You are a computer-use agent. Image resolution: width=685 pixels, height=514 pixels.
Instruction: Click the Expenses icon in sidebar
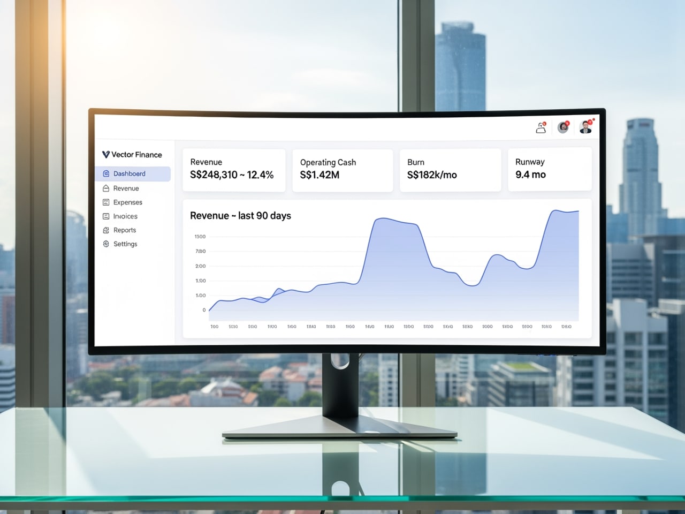tap(106, 202)
